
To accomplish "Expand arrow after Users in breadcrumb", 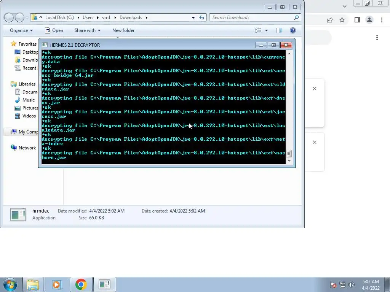I will pos(98,17).
